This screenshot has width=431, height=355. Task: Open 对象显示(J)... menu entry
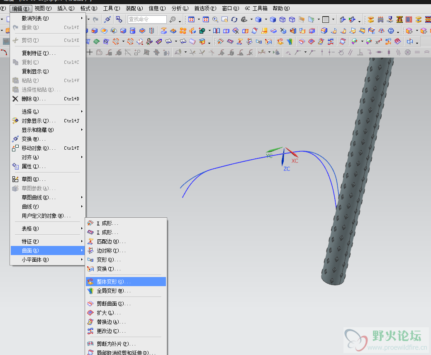point(48,121)
